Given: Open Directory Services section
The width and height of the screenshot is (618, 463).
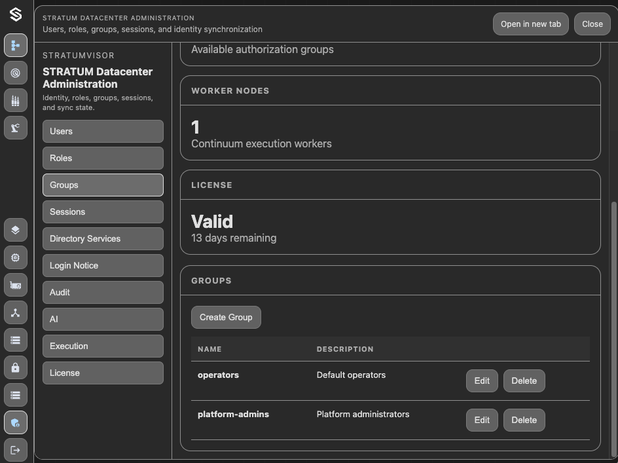Looking at the screenshot, I should pyautogui.click(x=103, y=238).
